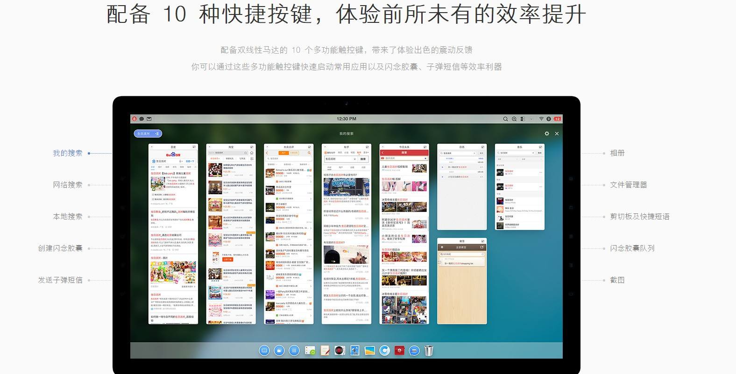Open the red notification badge in status bar
This screenshot has width=736, height=374.
(134, 119)
